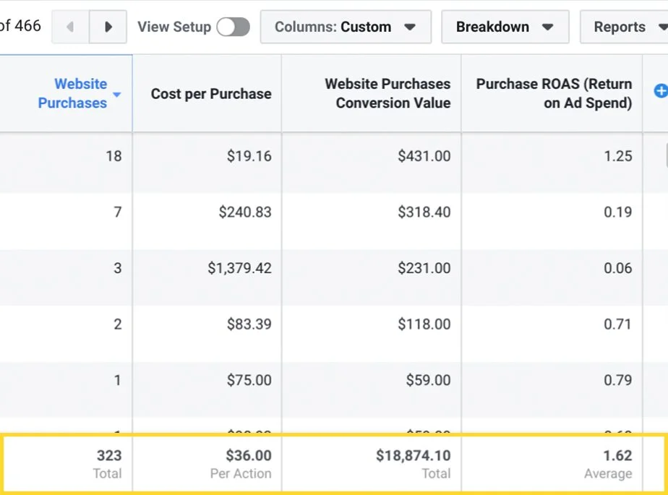Click Cost per Purchase column header
Viewport: 668px width, 495px height.
211,93
